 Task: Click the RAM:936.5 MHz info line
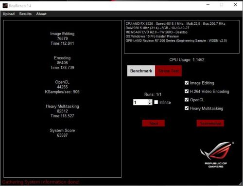pyautogui.click(x=157, y=28)
